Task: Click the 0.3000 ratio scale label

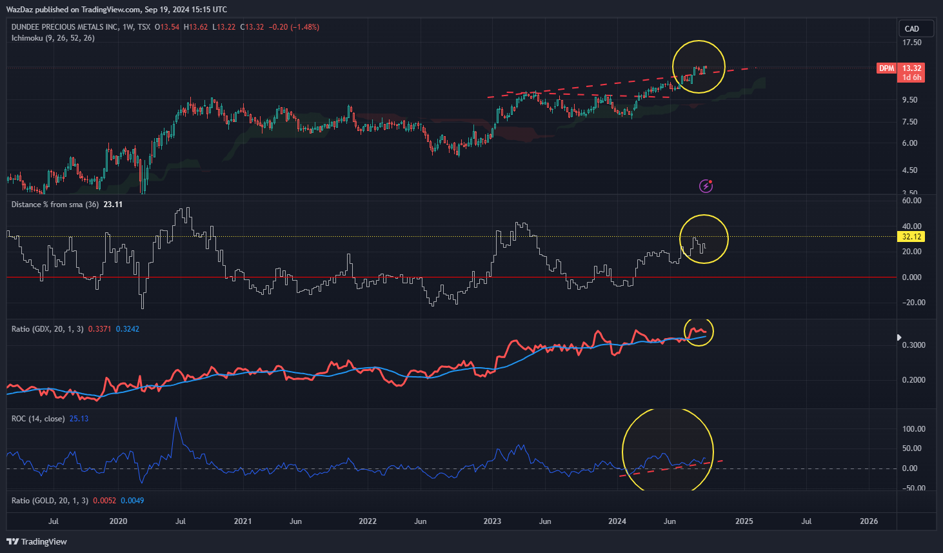Action: pos(913,345)
